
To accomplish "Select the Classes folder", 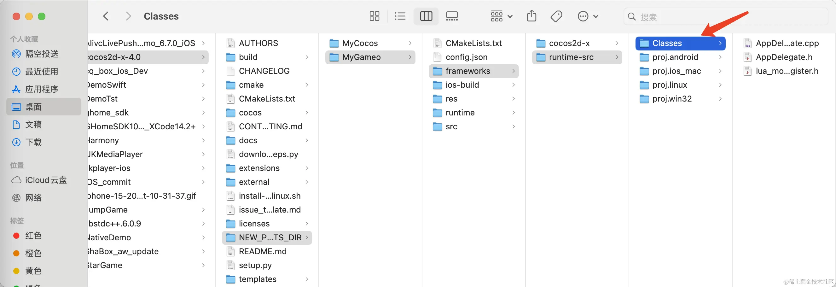I will coord(681,43).
